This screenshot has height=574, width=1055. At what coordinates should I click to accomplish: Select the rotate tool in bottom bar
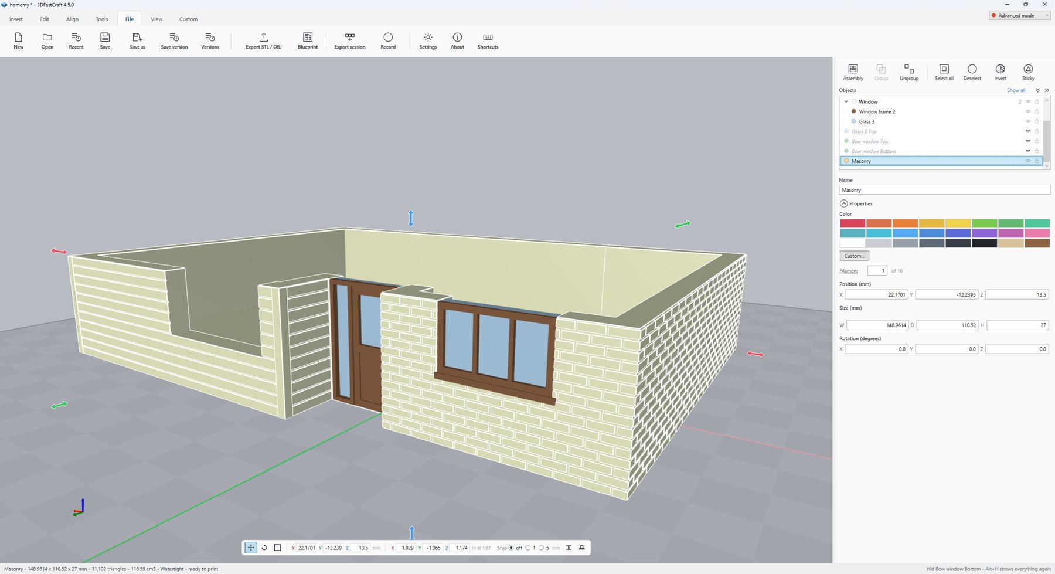tap(264, 548)
